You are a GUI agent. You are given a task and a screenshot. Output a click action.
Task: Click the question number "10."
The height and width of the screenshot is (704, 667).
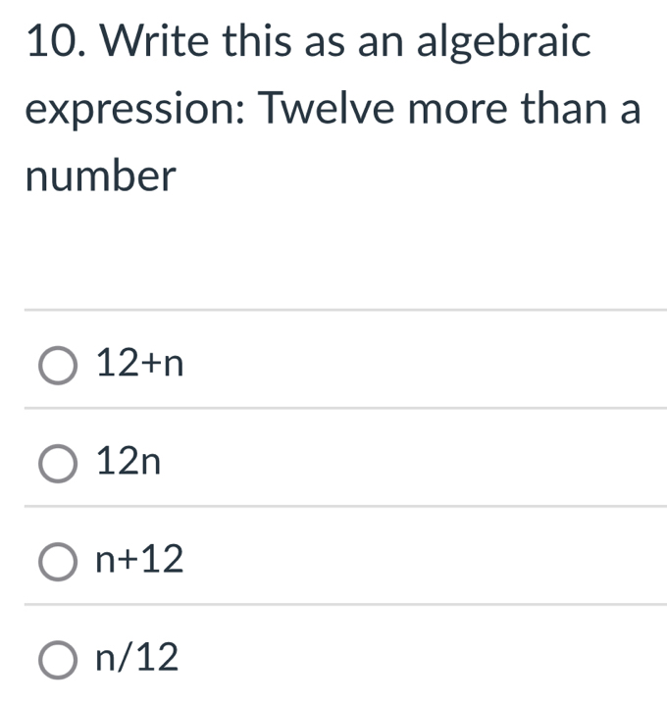click(x=56, y=41)
